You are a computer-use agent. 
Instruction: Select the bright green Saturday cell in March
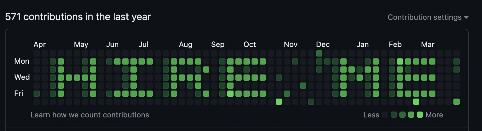click(x=416, y=102)
